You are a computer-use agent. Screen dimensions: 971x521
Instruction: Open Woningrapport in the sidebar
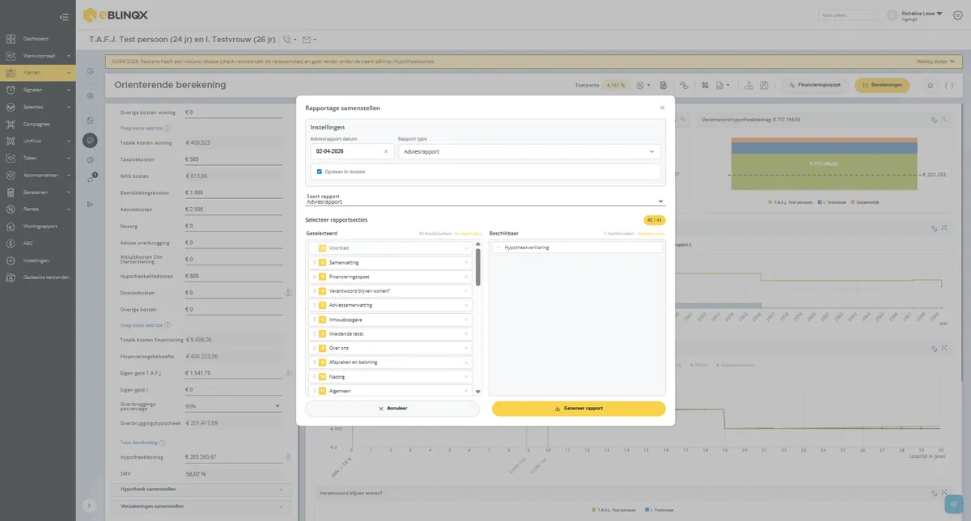tap(37, 227)
